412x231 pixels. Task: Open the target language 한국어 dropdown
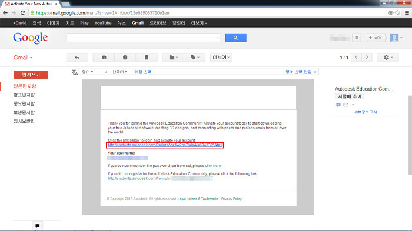[x=119, y=72]
